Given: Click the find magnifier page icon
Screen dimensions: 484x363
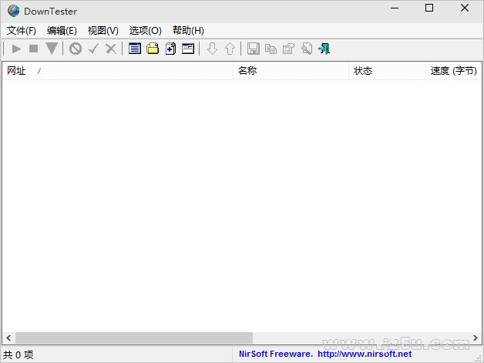Looking at the screenshot, I should point(307,49).
